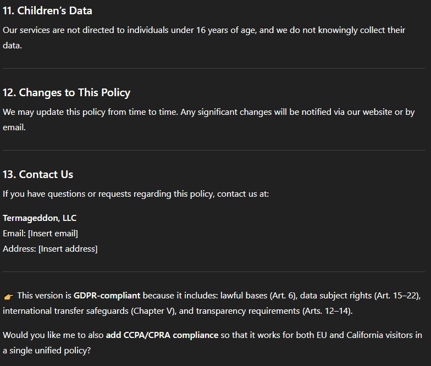Click the 'Email:' label line

pyautogui.click(x=41, y=233)
